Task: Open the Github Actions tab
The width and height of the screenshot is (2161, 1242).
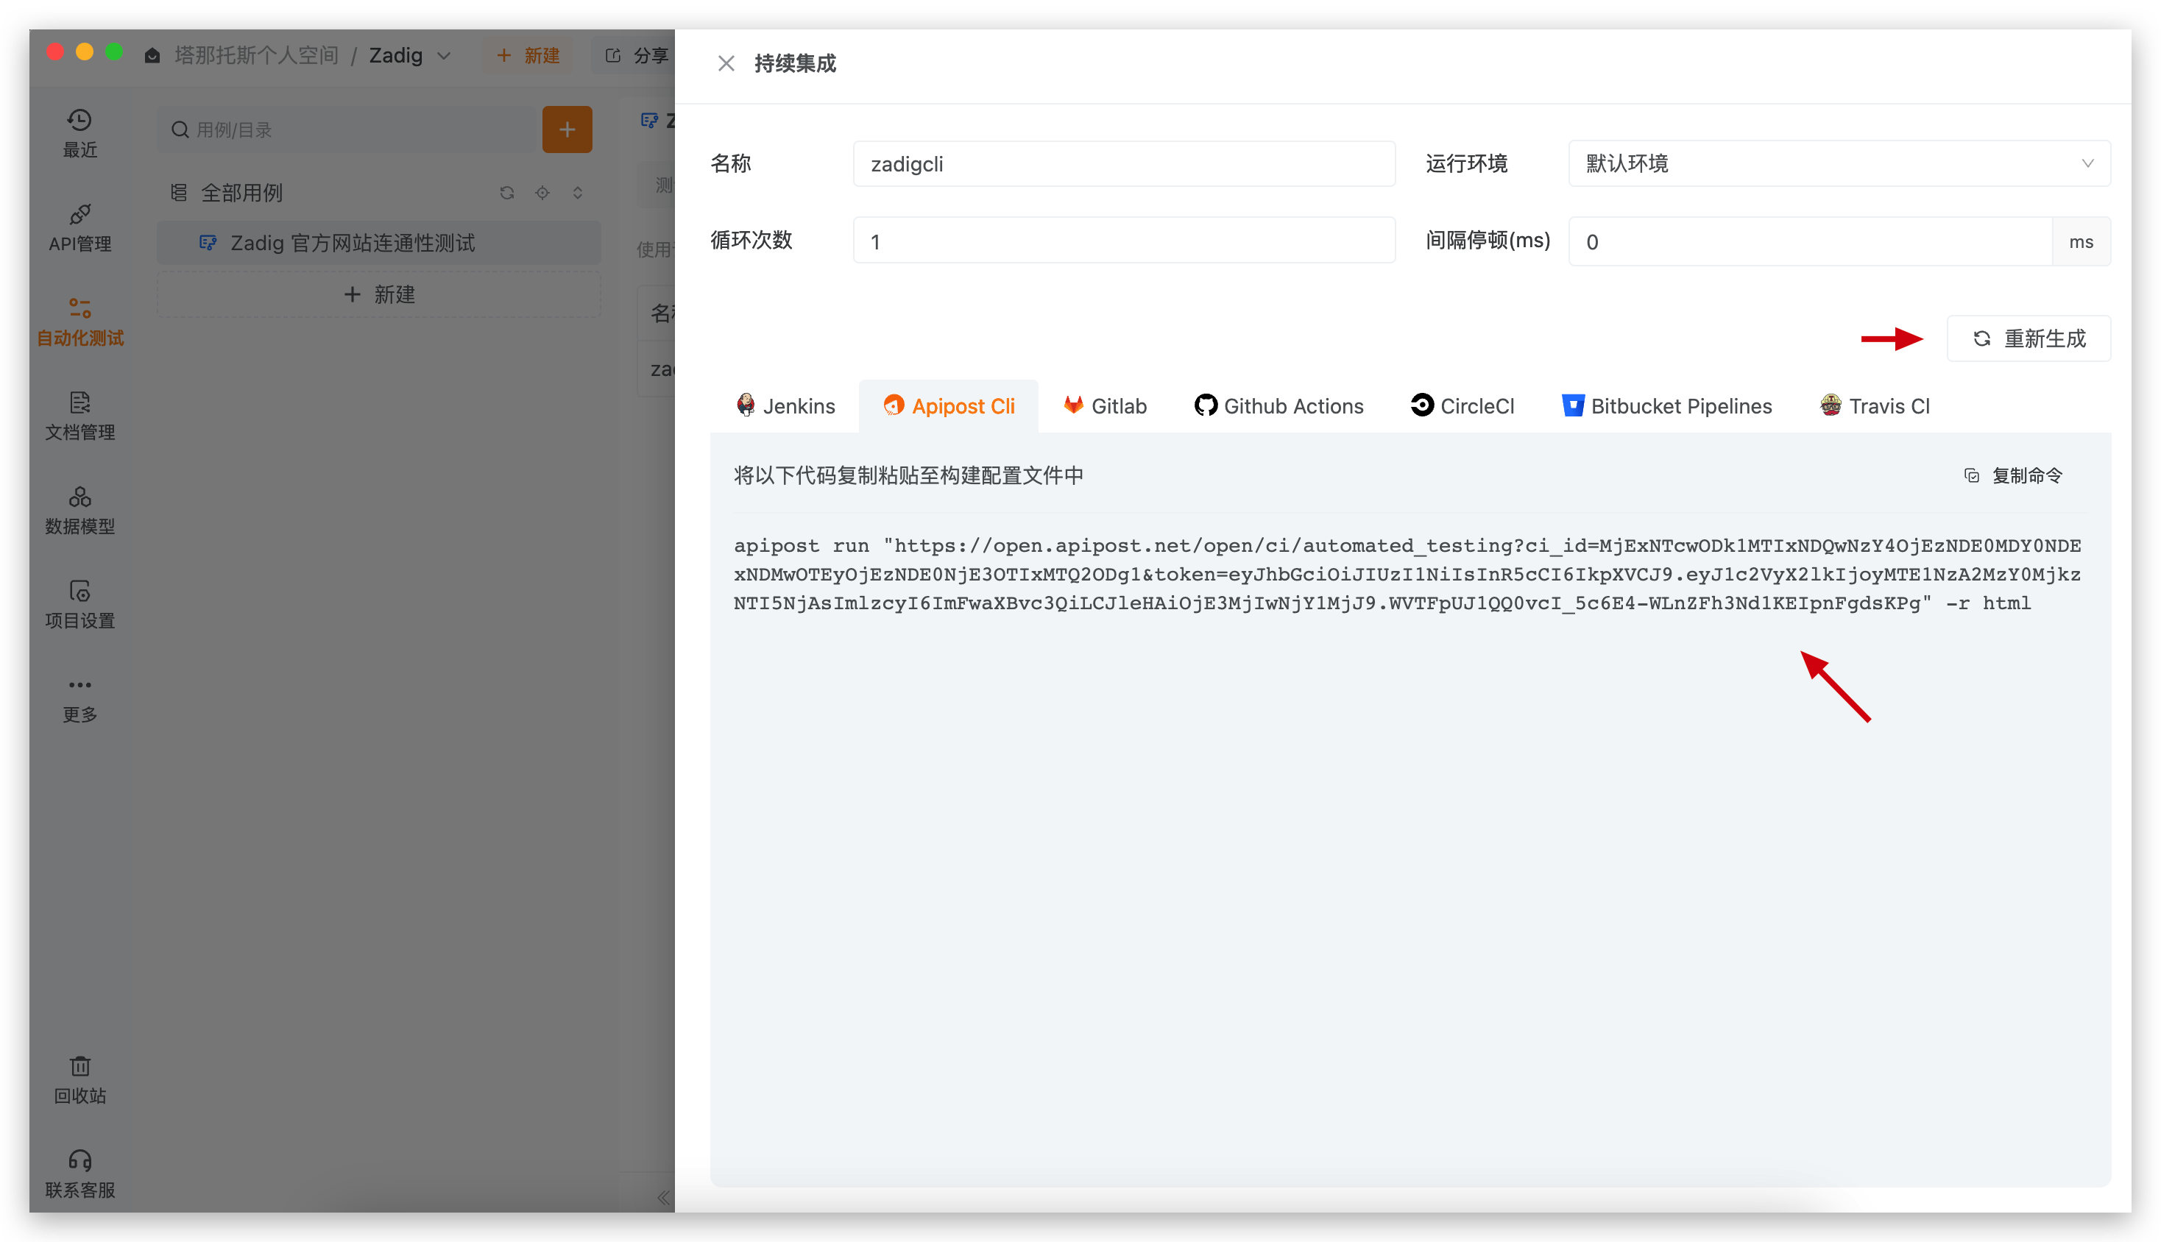Action: (1278, 406)
